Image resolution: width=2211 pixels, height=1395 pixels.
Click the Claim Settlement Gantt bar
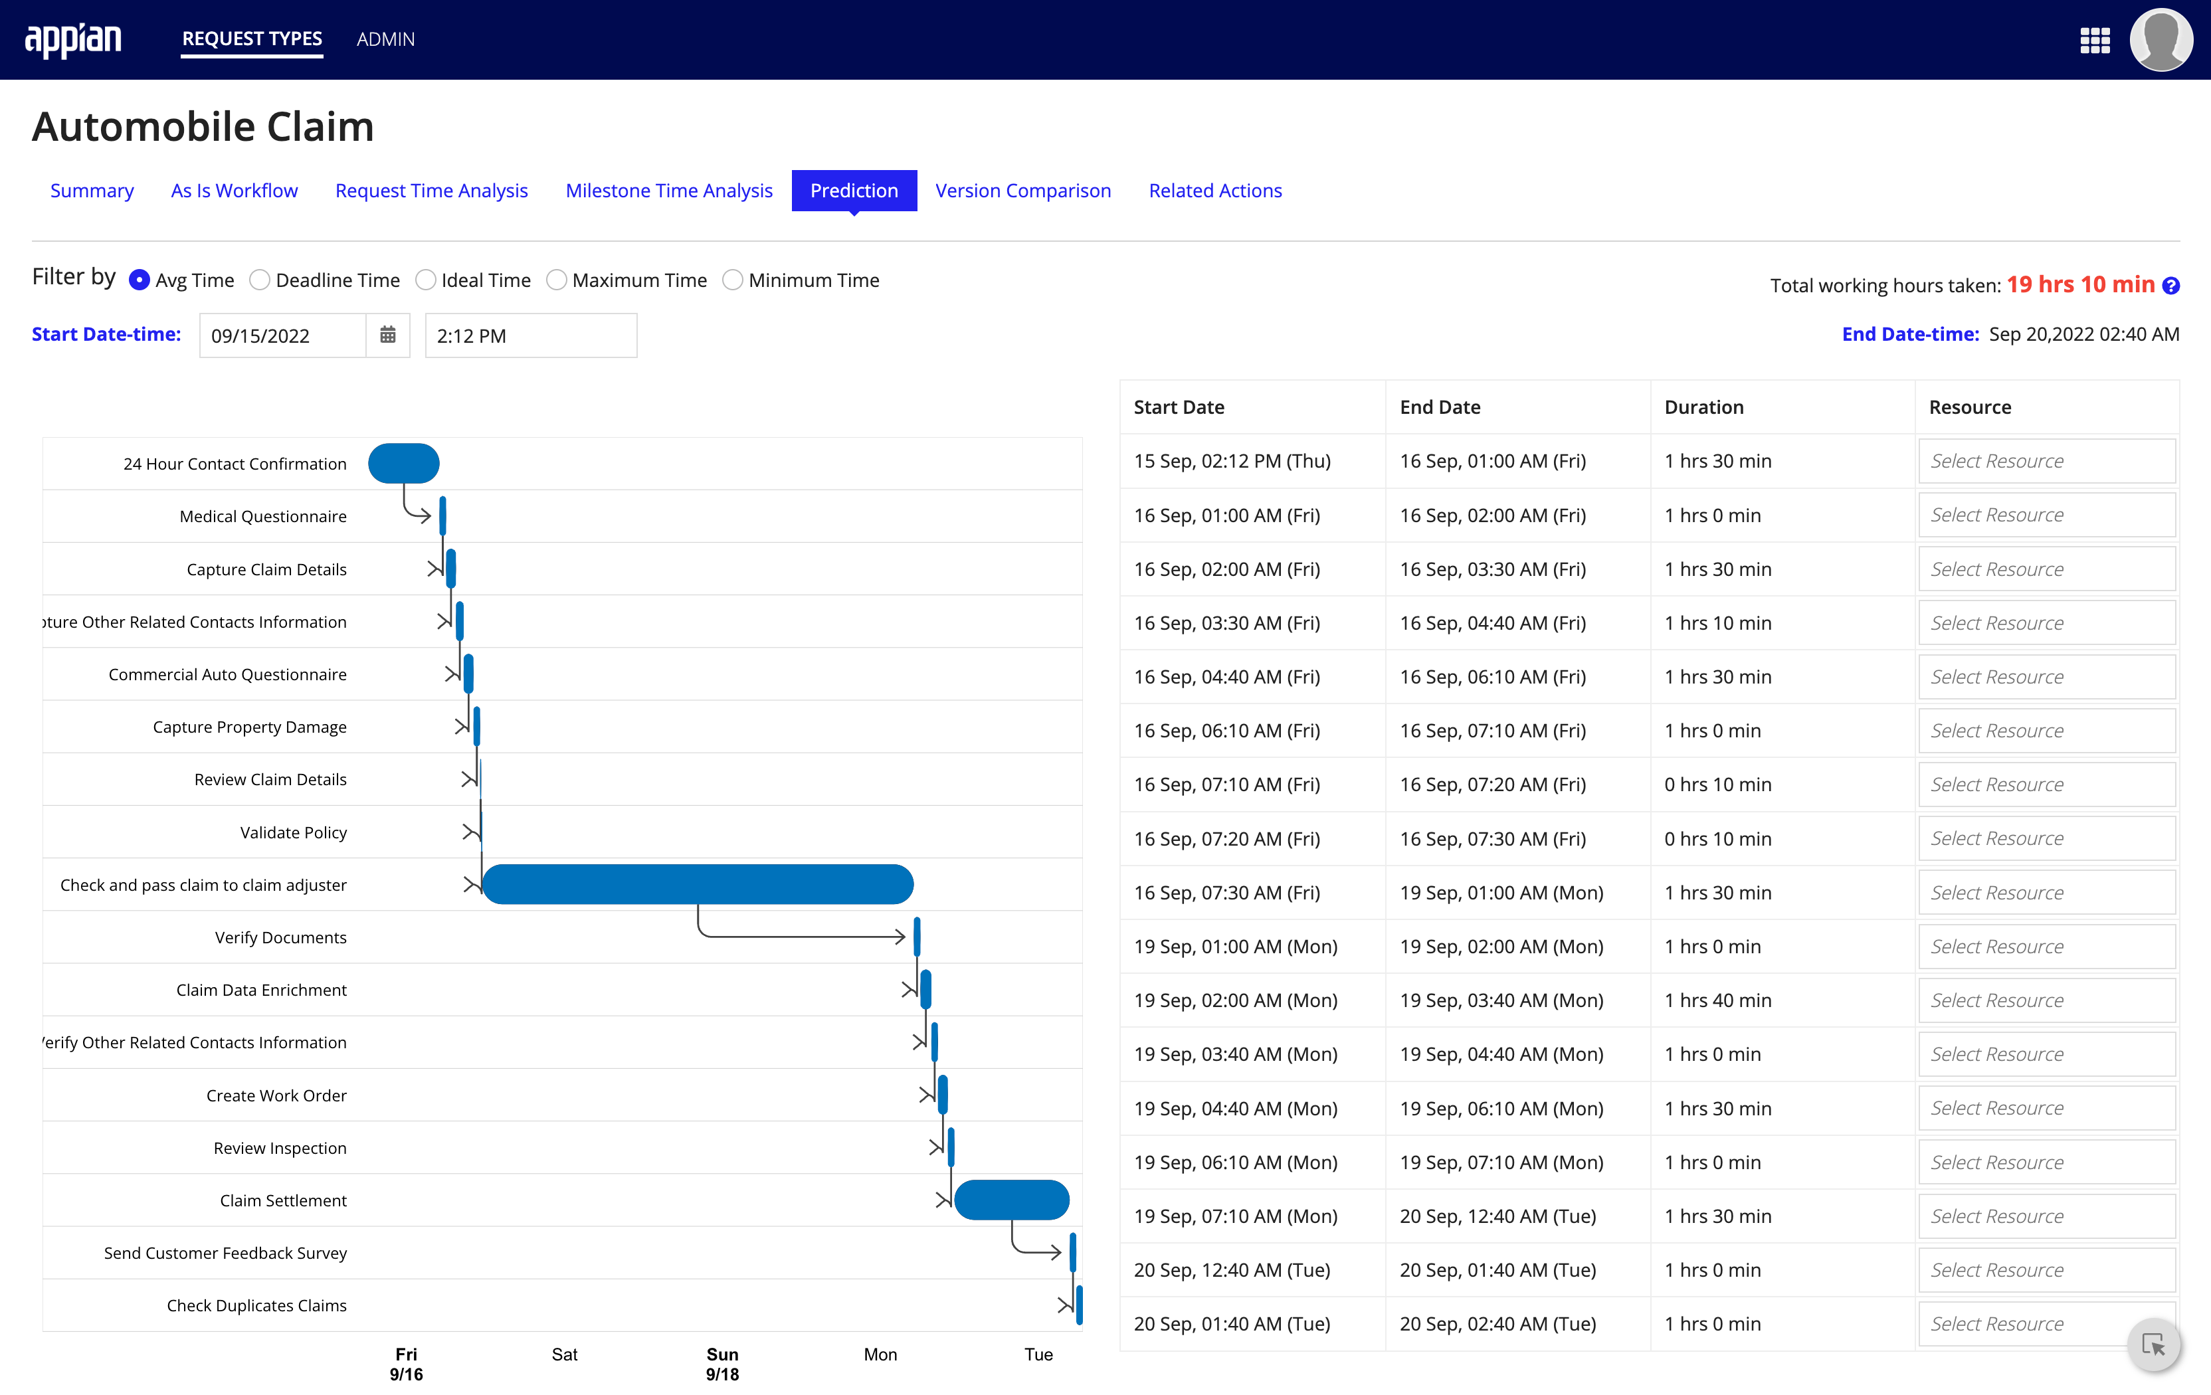(x=1012, y=1200)
